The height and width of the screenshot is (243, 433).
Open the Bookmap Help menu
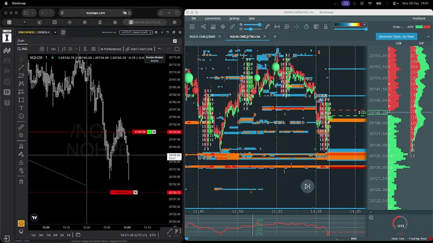coord(252,18)
